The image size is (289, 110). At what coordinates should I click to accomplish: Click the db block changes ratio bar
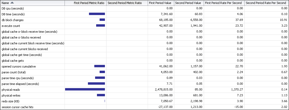[x=102, y=20]
